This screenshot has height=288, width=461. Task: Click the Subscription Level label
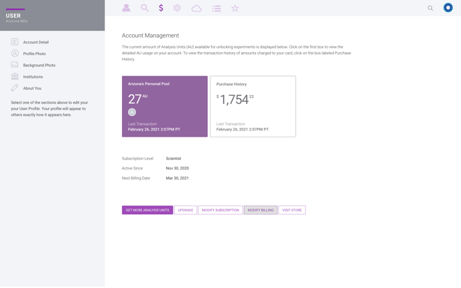(137, 158)
